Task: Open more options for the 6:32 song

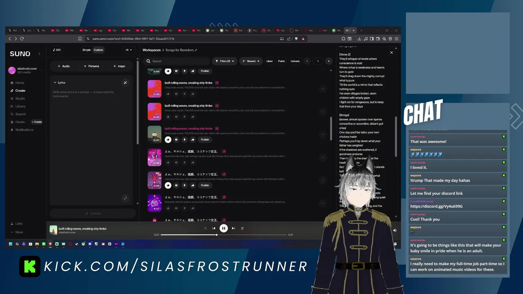Action: coord(323,111)
